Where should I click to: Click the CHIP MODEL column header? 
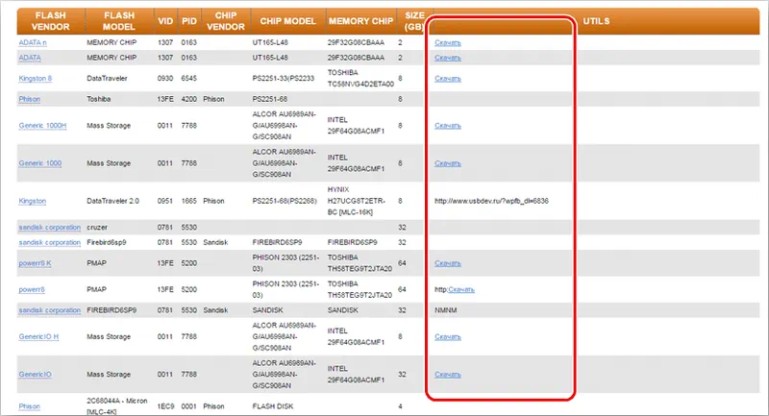point(287,21)
